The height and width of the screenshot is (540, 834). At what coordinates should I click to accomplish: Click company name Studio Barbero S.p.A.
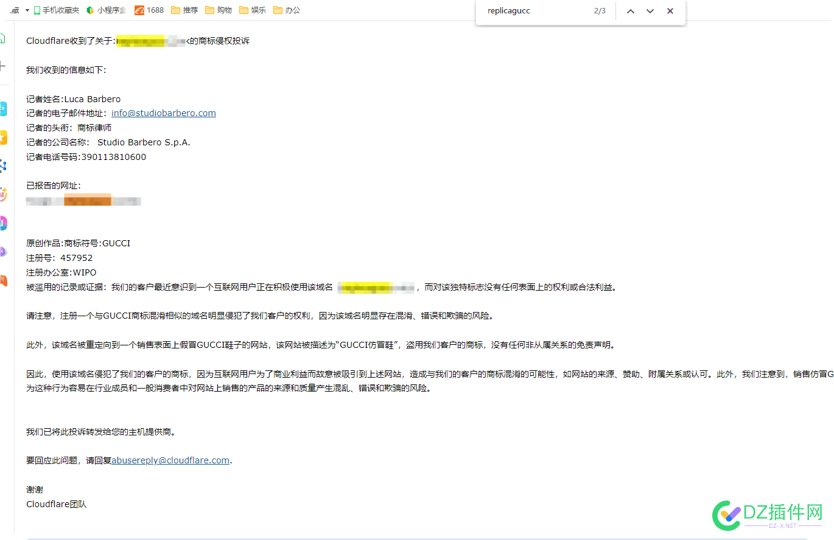pyautogui.click(x=144, y=142)
